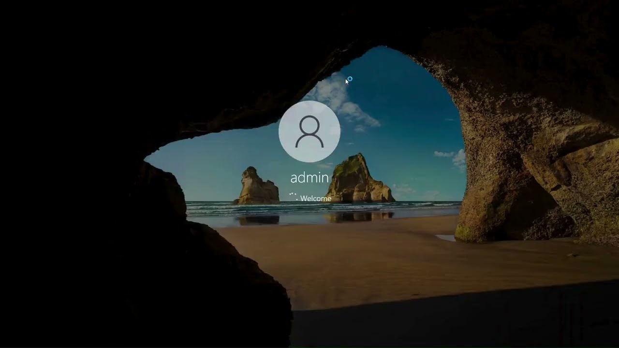The height and width of the screenshot is (348, 619).
Task: Click the loading spinner beside Welcome
Action: (294, 196)
